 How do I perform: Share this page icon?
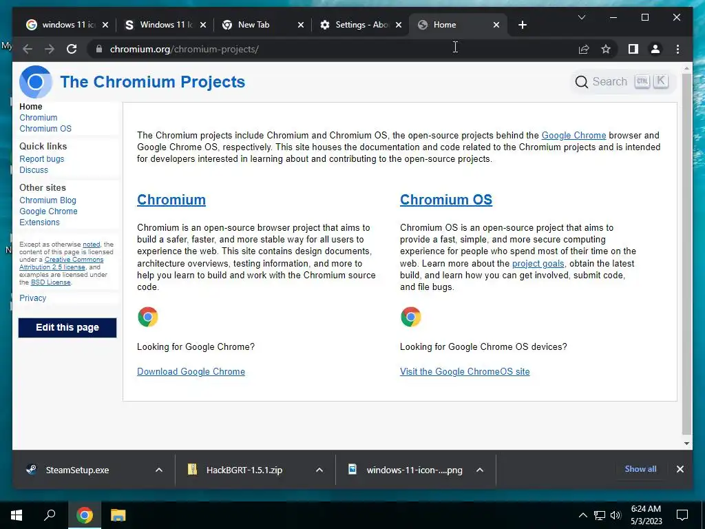click(x=584, y=49)
